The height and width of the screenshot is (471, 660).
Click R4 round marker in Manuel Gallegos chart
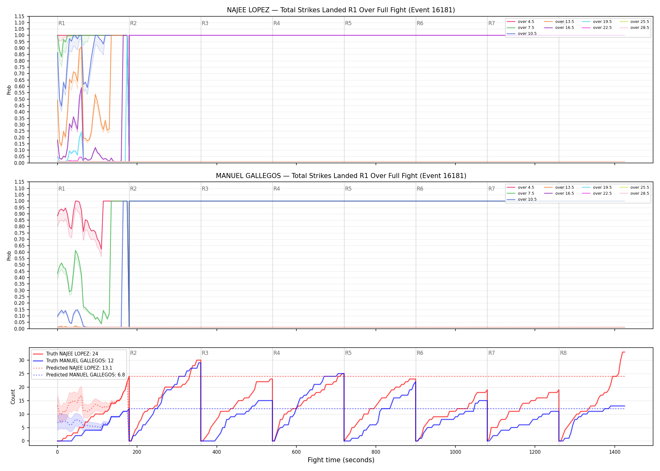277,189
